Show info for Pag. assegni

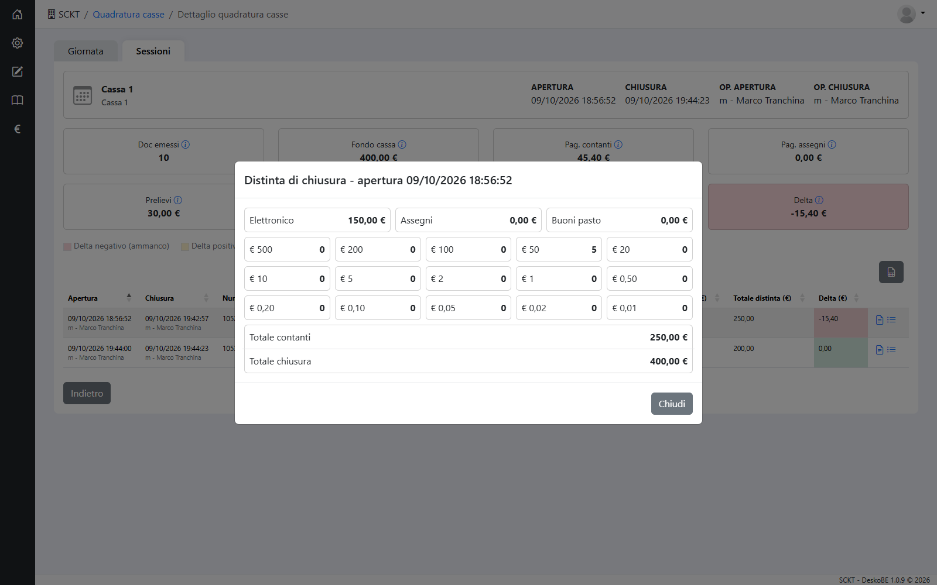pyautogui.click(x=832, y=144)
